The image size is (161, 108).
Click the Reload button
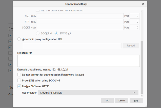[131, 46]
